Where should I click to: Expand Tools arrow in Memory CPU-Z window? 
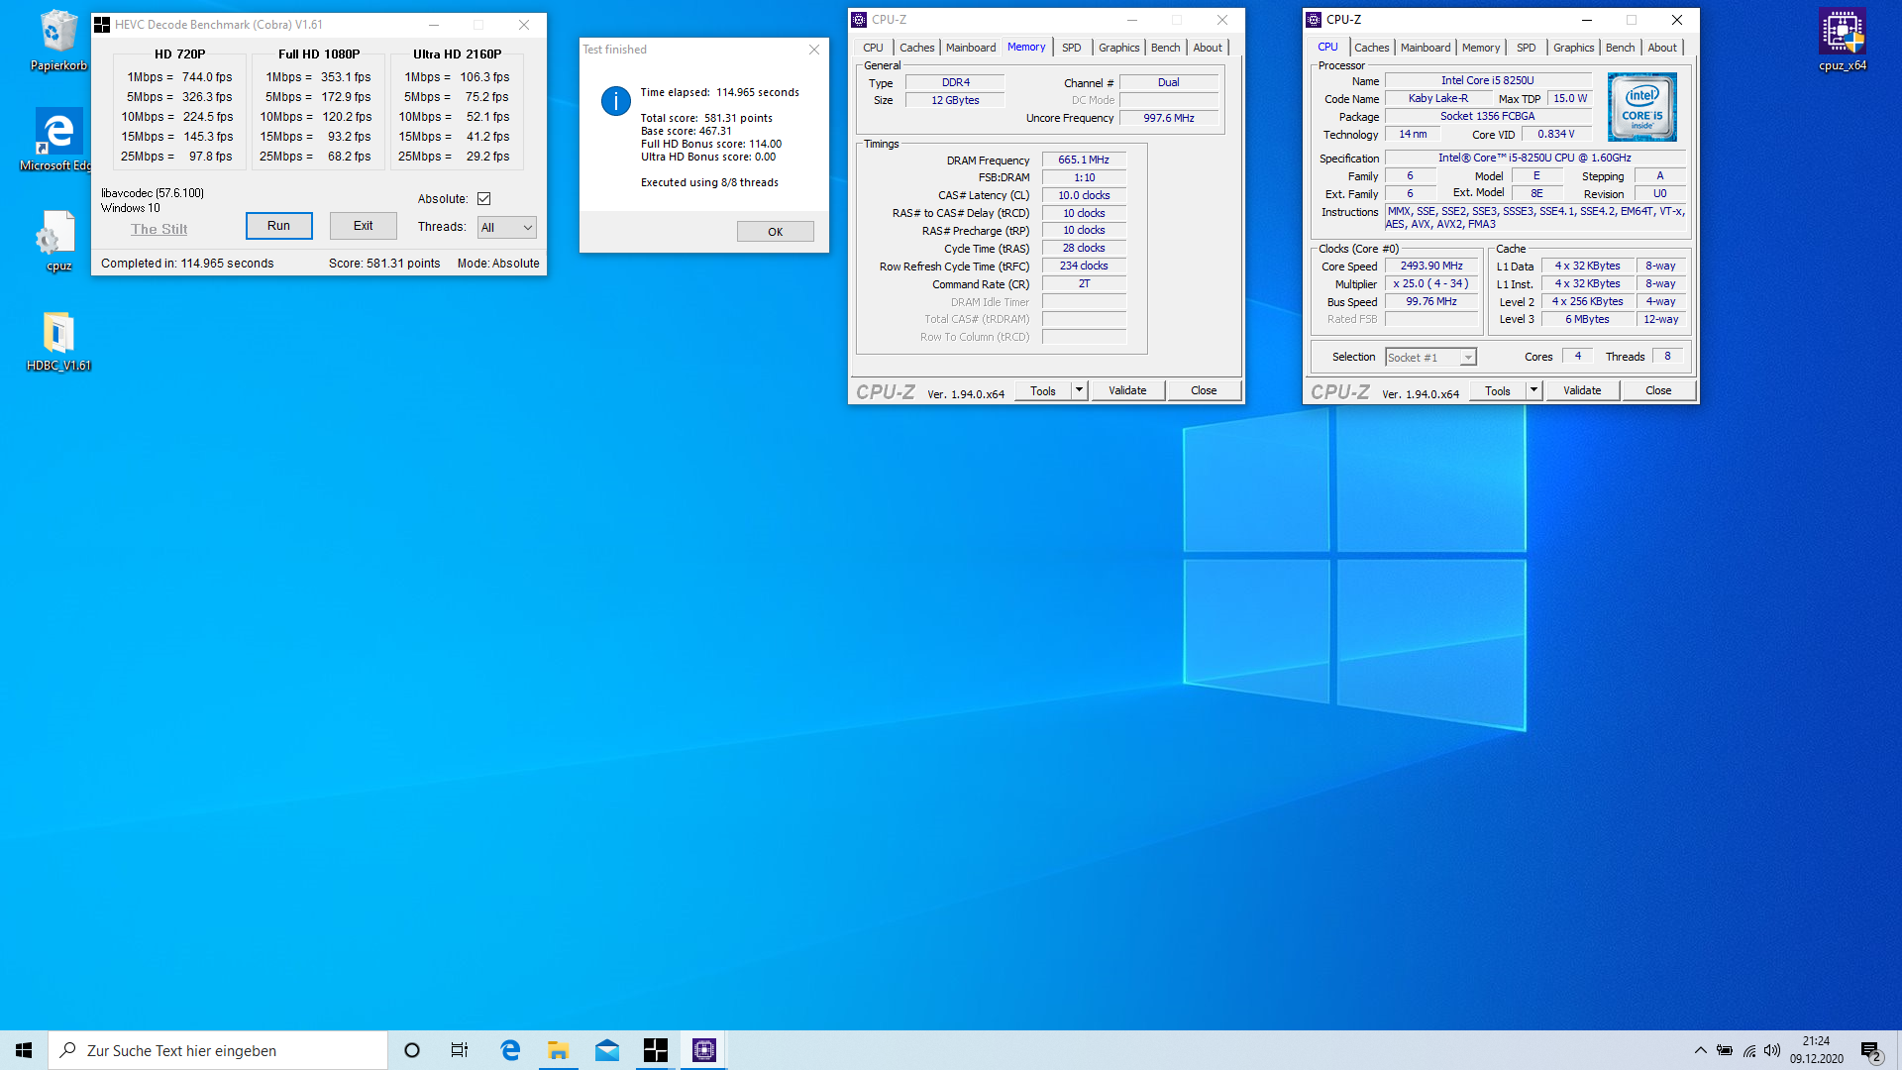click(x=1079, y=390)
